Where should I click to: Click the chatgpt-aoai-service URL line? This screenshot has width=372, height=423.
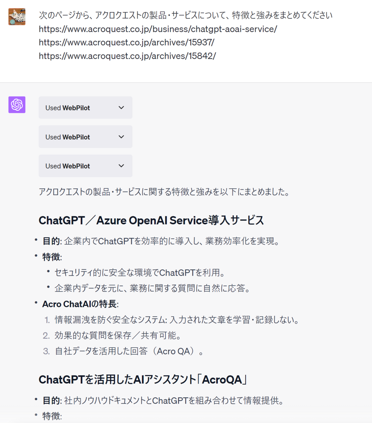(158, 29)
